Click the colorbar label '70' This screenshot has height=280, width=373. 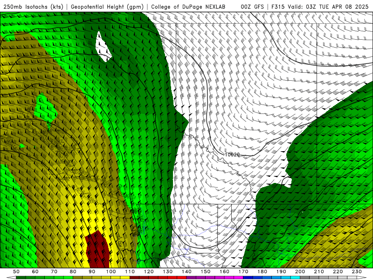(x=54, y=272)
